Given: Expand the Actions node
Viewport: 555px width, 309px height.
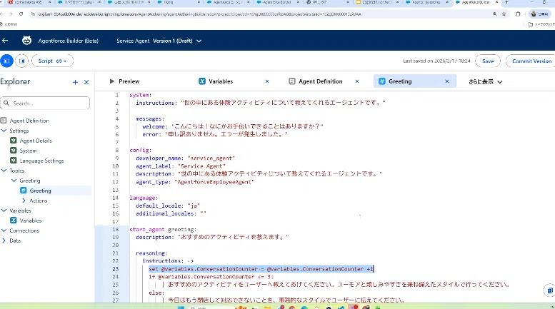Looking at the screenshot, I should [x=24, y=201].
